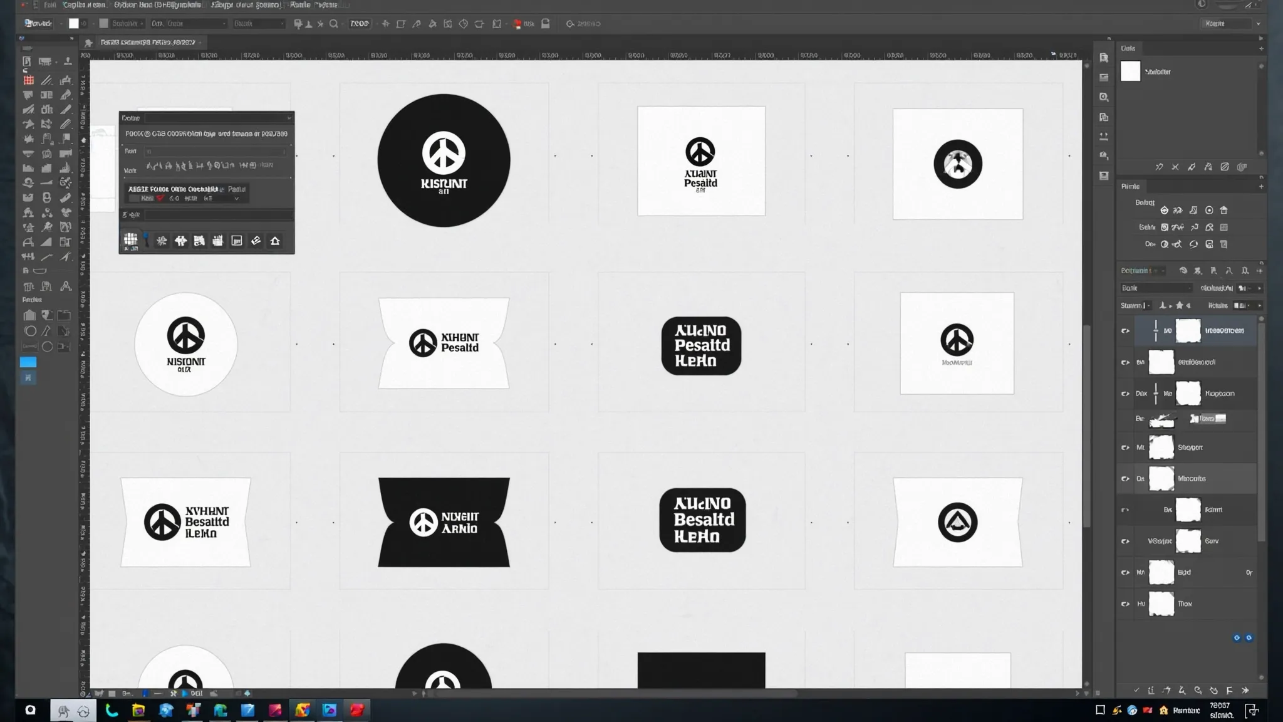
Task: Click the white color swatch in the options bar
Action: click(74, 24)
